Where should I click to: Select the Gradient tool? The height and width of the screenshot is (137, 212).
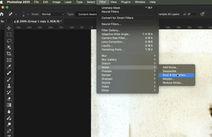coord(9,105)
